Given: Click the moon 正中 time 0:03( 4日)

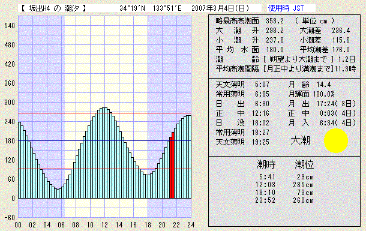Looking at the screenshot, I should pos(338,113).
